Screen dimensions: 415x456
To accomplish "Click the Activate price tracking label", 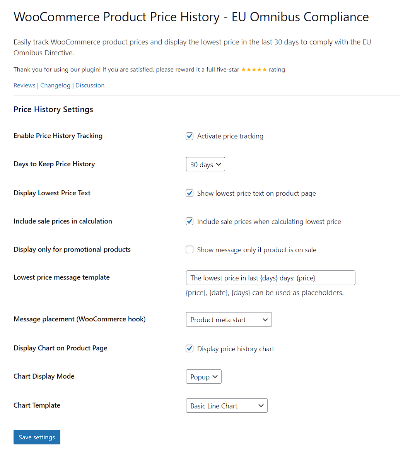I will tap(230, 136).
